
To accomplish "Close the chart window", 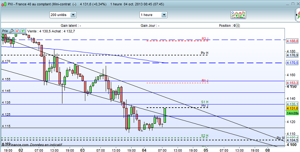I will pyautogui.click(x=298, y=4).
